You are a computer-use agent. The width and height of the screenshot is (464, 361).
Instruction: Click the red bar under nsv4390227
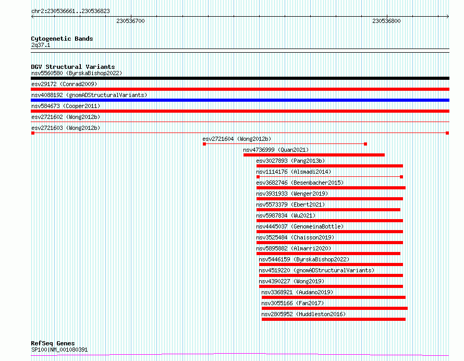pyautogui.click(x=331, y=286)
